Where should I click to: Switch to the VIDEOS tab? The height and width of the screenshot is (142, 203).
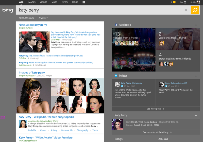43,2
